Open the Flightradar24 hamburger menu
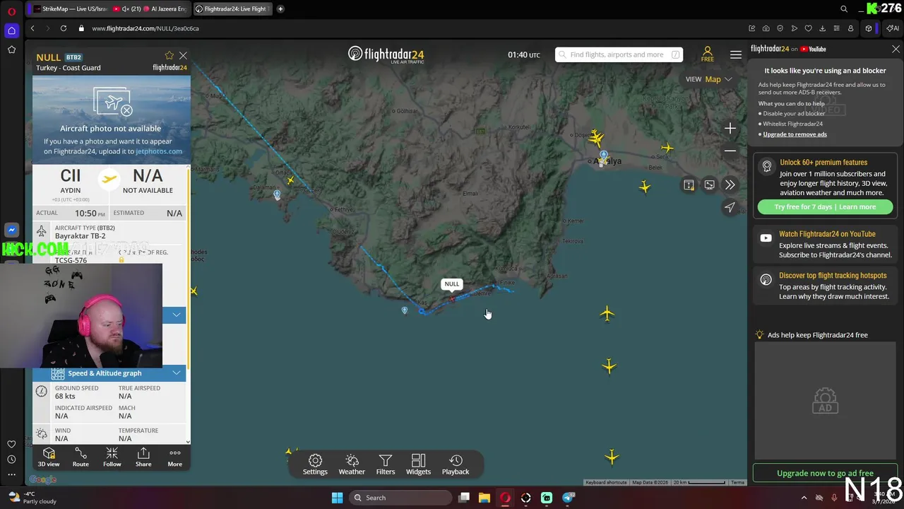Screen dimensions: 904x509 coord(736,54)
